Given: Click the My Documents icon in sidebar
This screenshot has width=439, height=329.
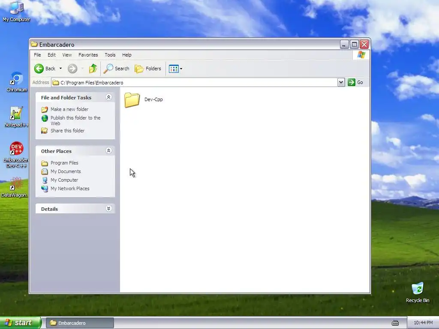Looking at the screenshot, I should [x=45, y=171].
